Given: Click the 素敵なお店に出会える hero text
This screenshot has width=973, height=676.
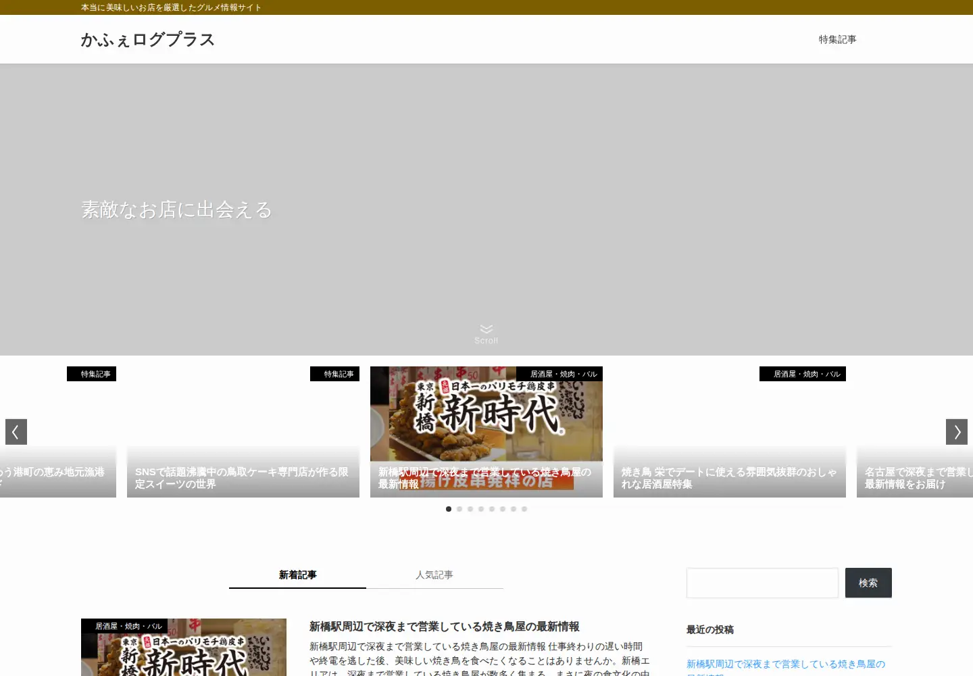Looking at the screenshot, I should 176,210.
